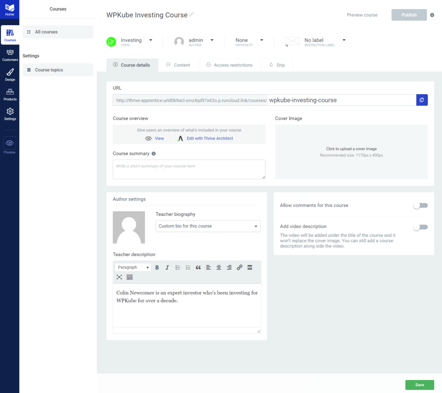Open the Customers sidebar section

click(10, 55)
